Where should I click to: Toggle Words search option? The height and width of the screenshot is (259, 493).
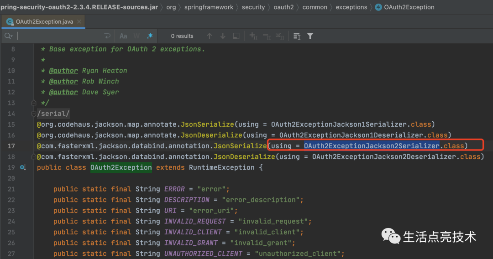coord(136,36)
